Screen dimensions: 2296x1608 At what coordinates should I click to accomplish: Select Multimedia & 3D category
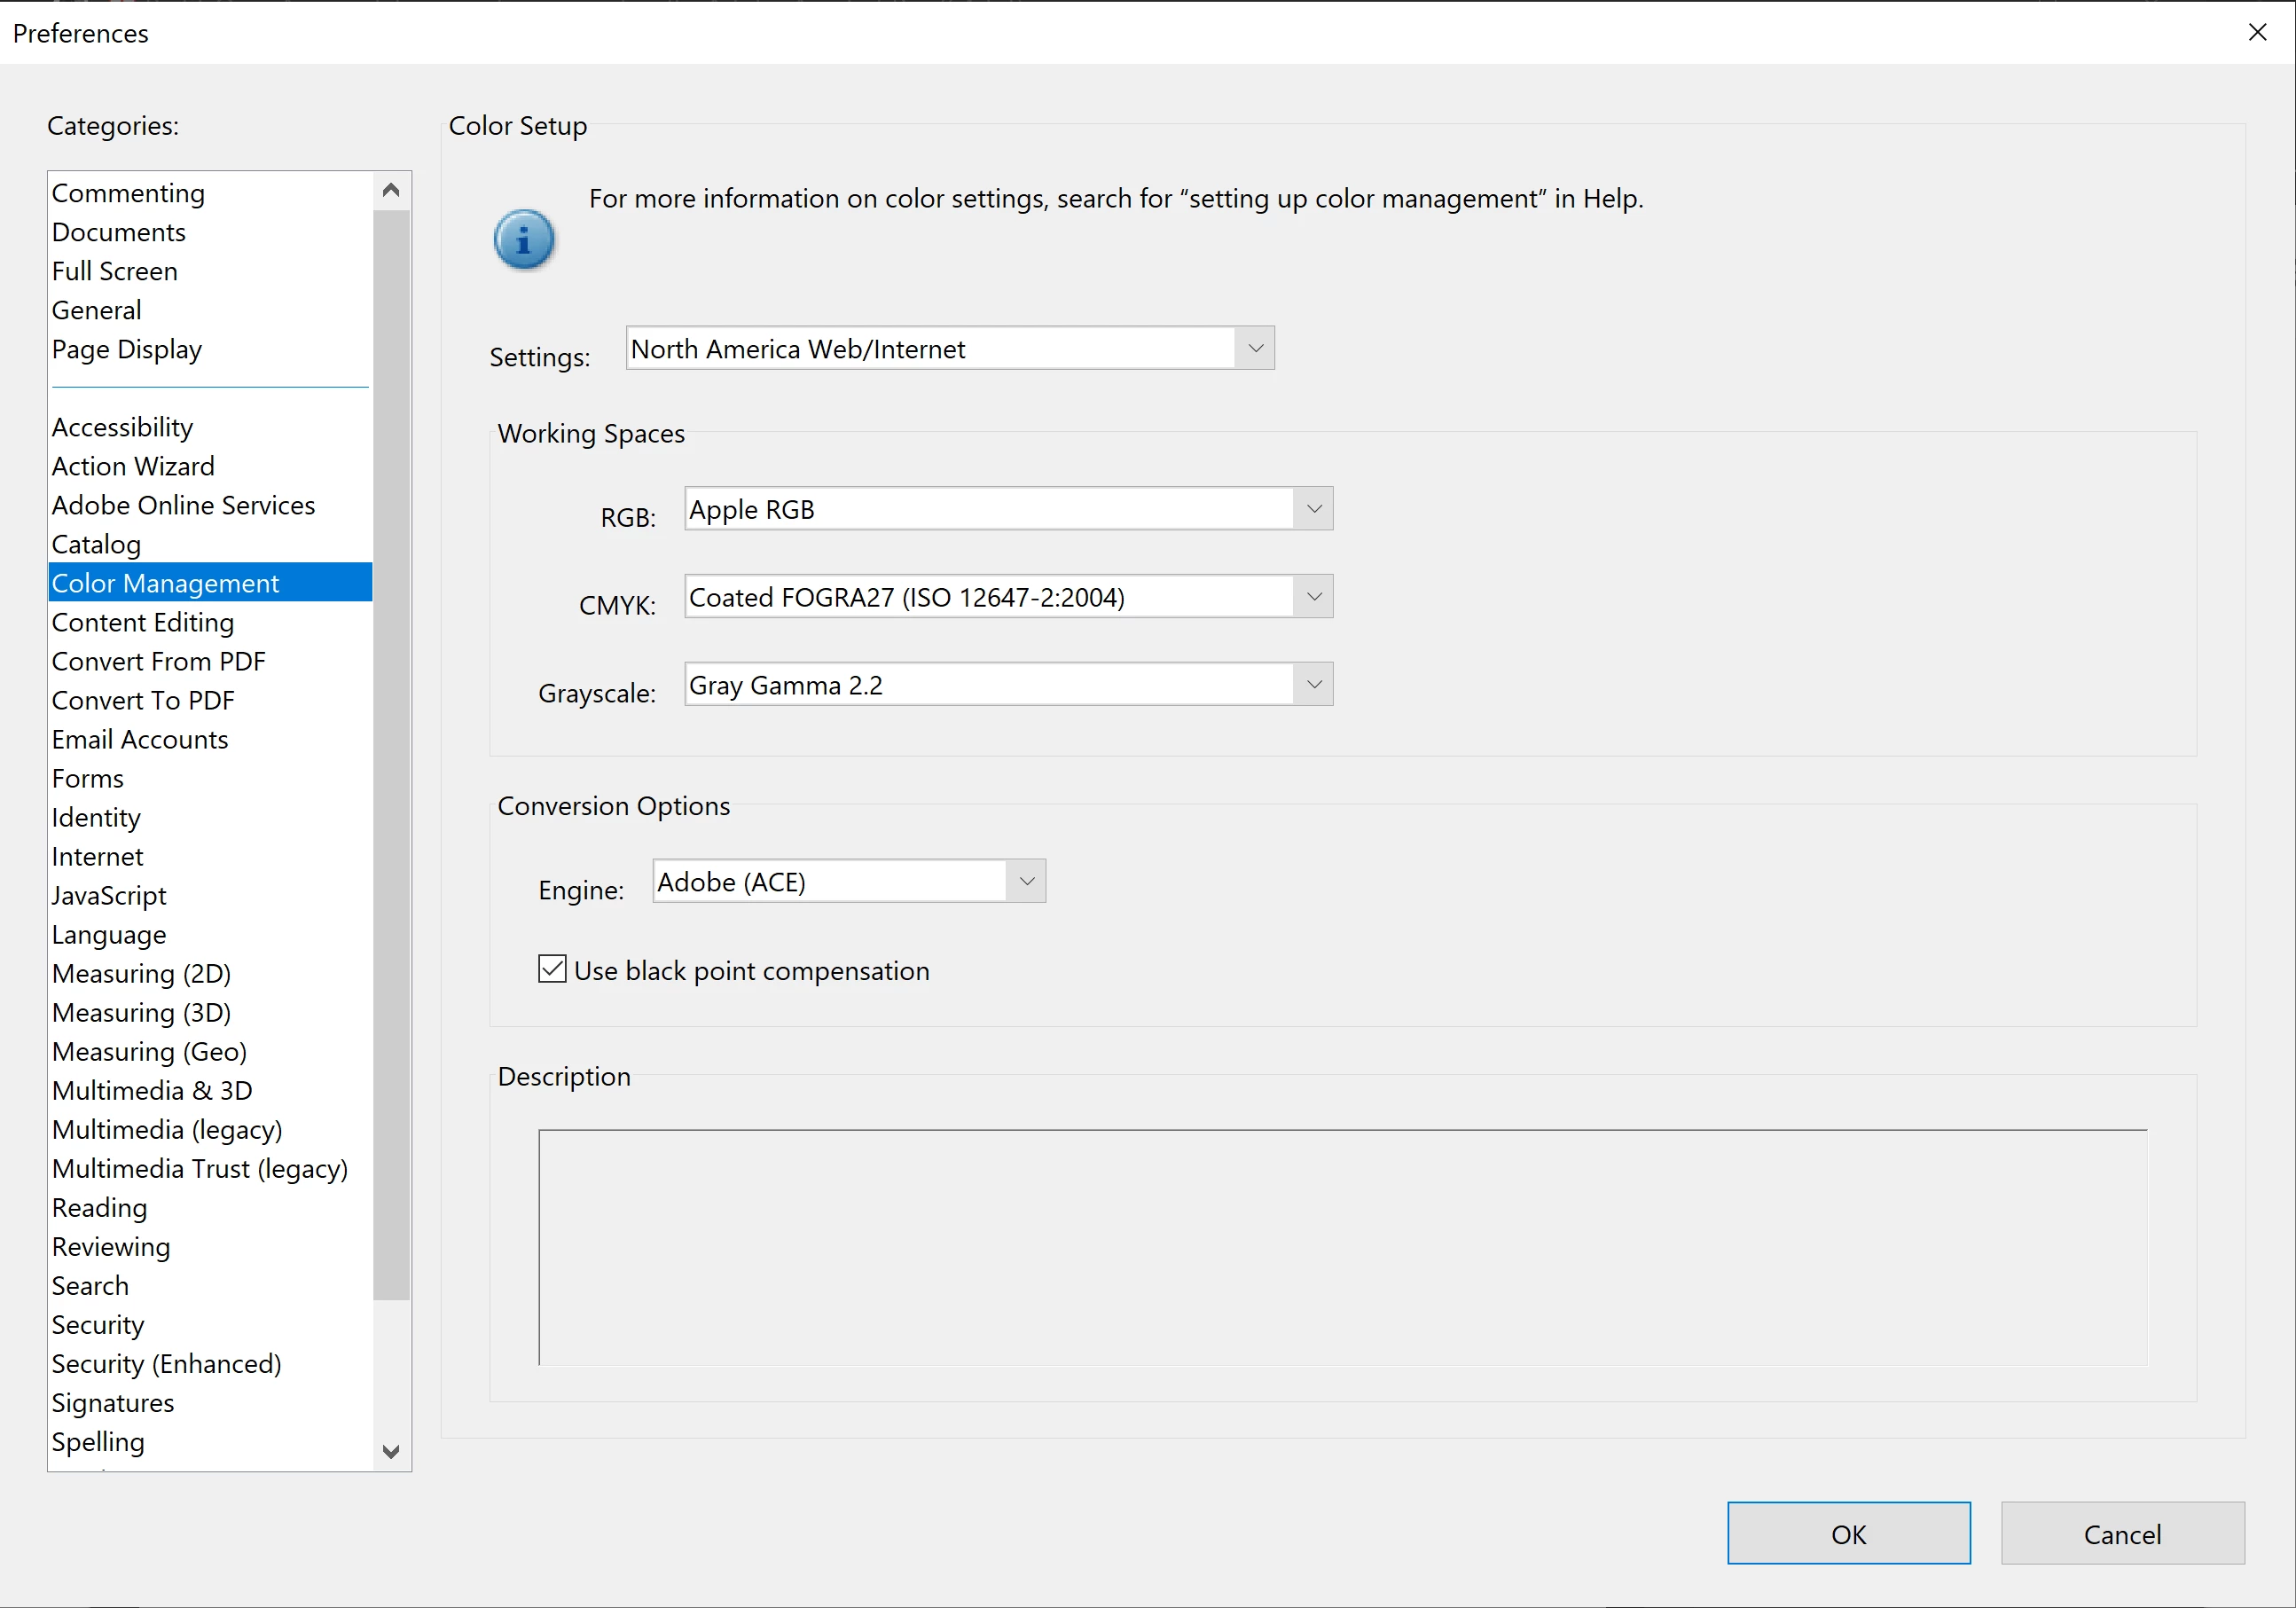click(x=152, y=1091)
